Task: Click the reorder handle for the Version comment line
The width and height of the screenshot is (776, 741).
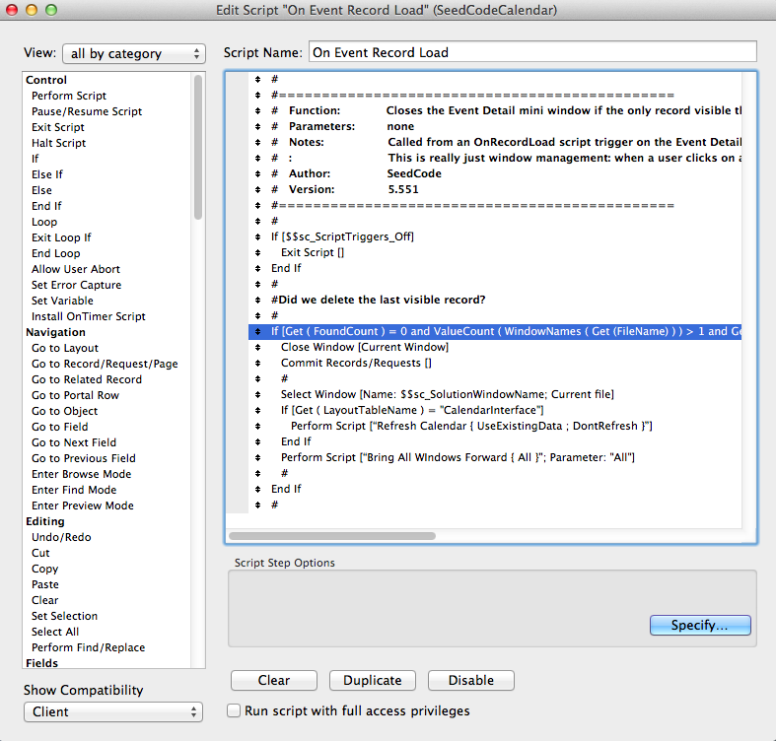Action: pos(258,189)
